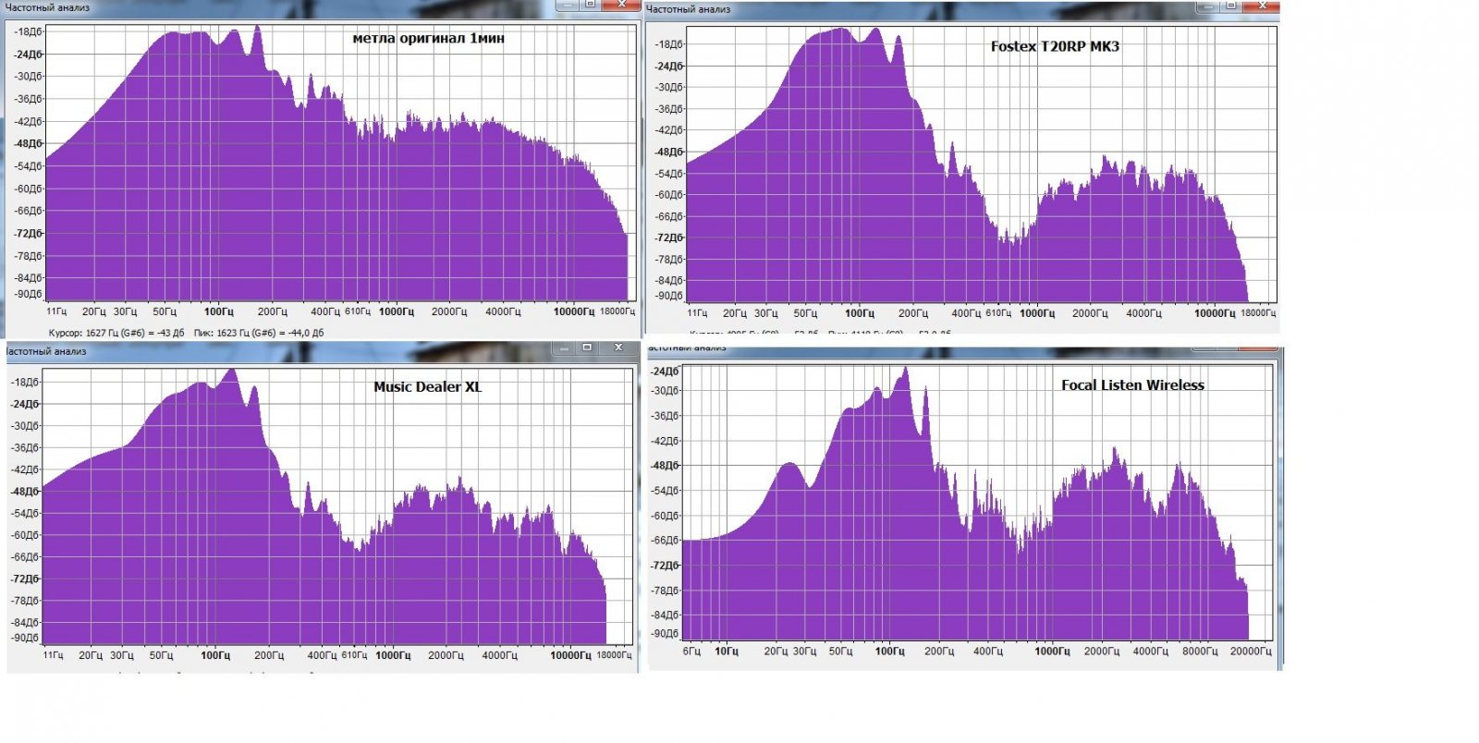Screen dimensions: 1479x743
Task: Click the '-60Дб' level label in the Focal plot
Action: click(665, 516)
